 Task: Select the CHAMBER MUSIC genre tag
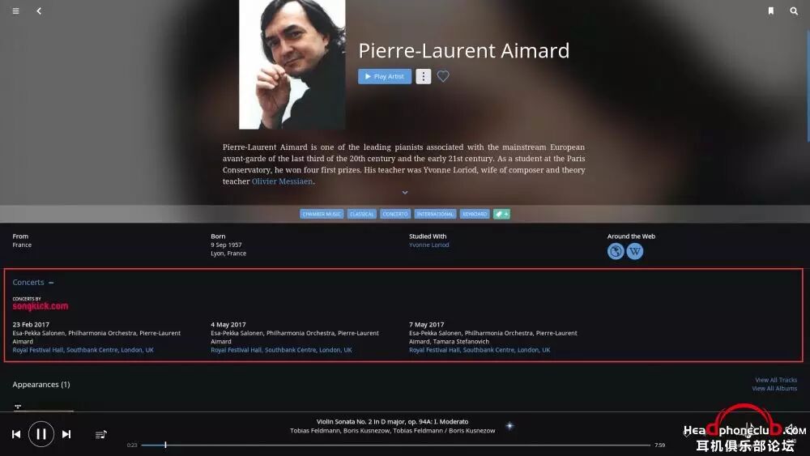tap(322, 214)
